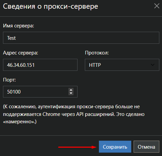Click the HTTP text in protocol selector
Viewport: 162px width, 156px height.
95,65
